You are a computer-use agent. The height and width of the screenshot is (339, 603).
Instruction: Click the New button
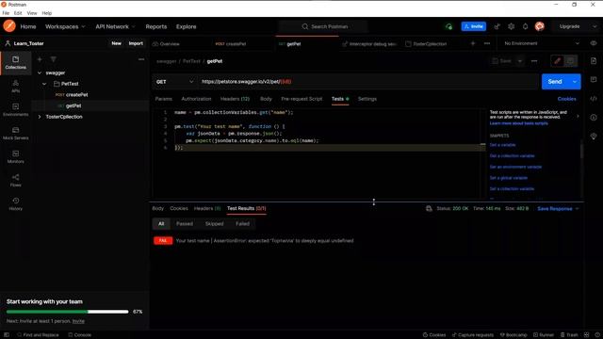pos(116,43)
